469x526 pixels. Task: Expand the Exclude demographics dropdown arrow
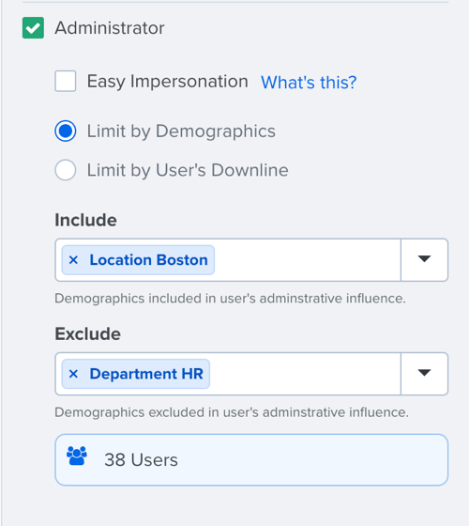(x=424, y=373)
